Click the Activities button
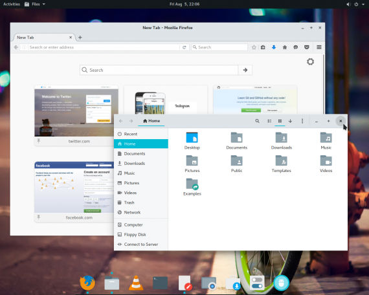The width and height of the screenshot is (369, 295). pyautogui.click(x=12, y=4)
